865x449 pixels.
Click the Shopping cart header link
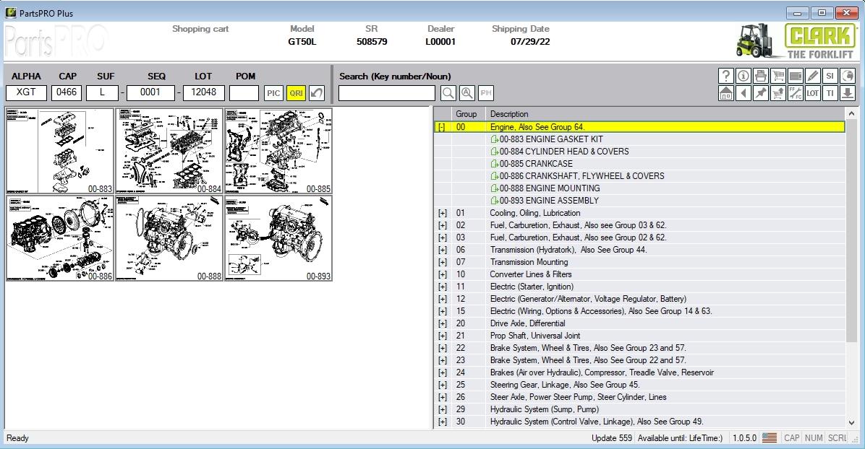click(x=200, y=29)
